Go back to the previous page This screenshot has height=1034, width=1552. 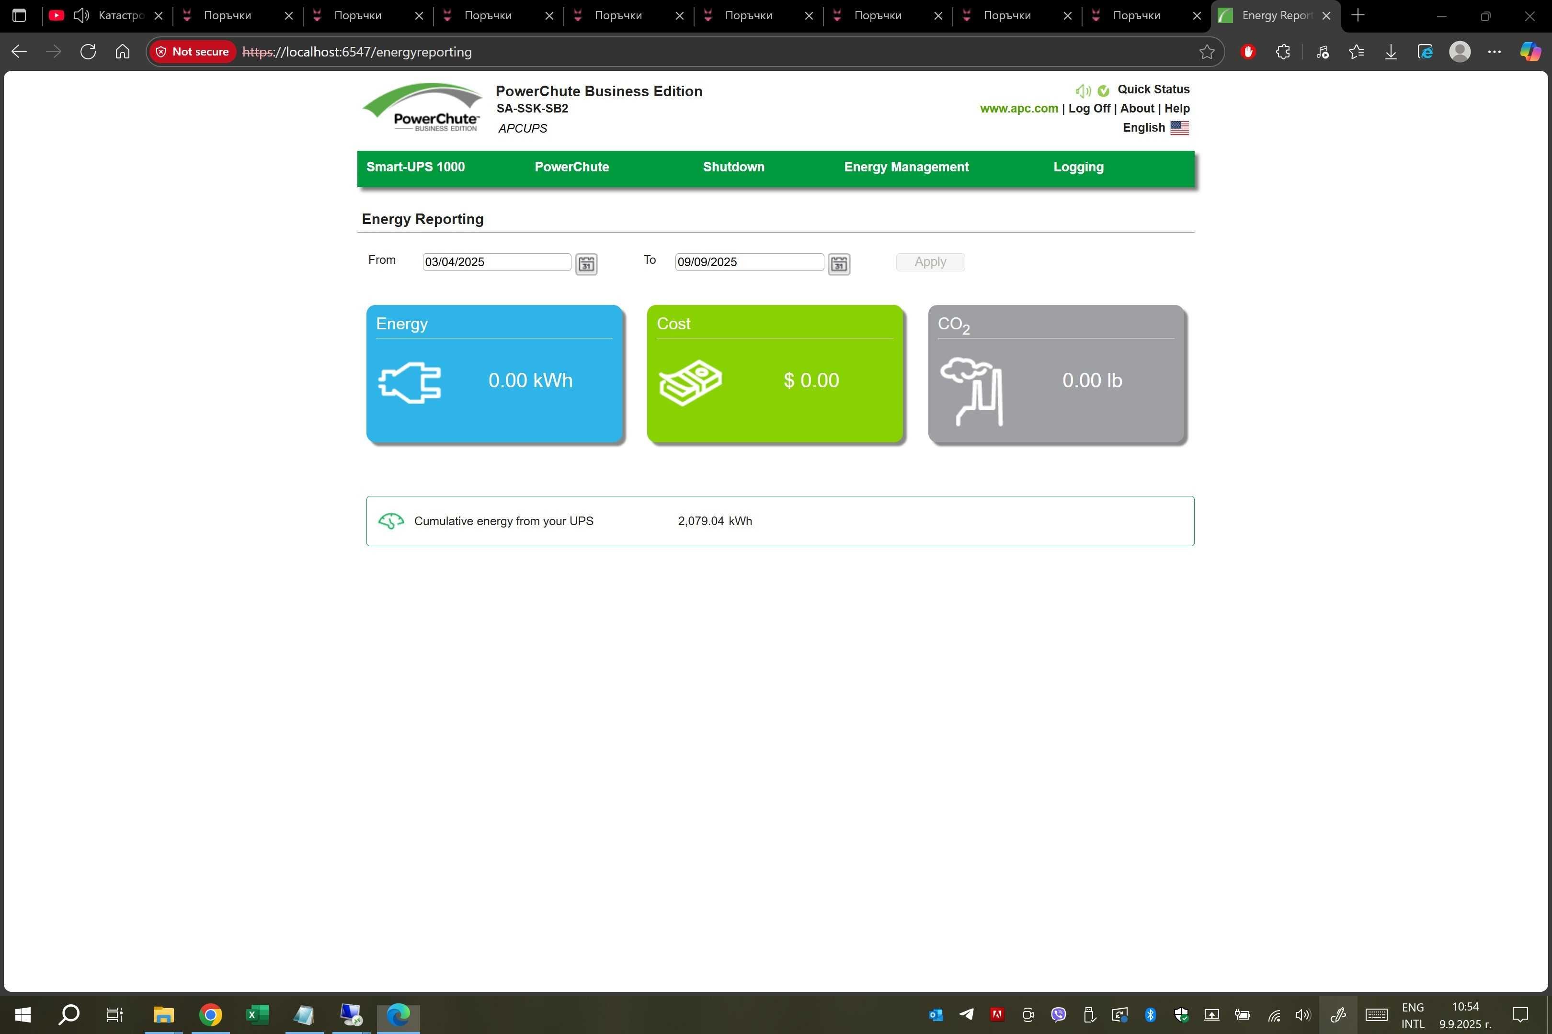click(19, 51)
